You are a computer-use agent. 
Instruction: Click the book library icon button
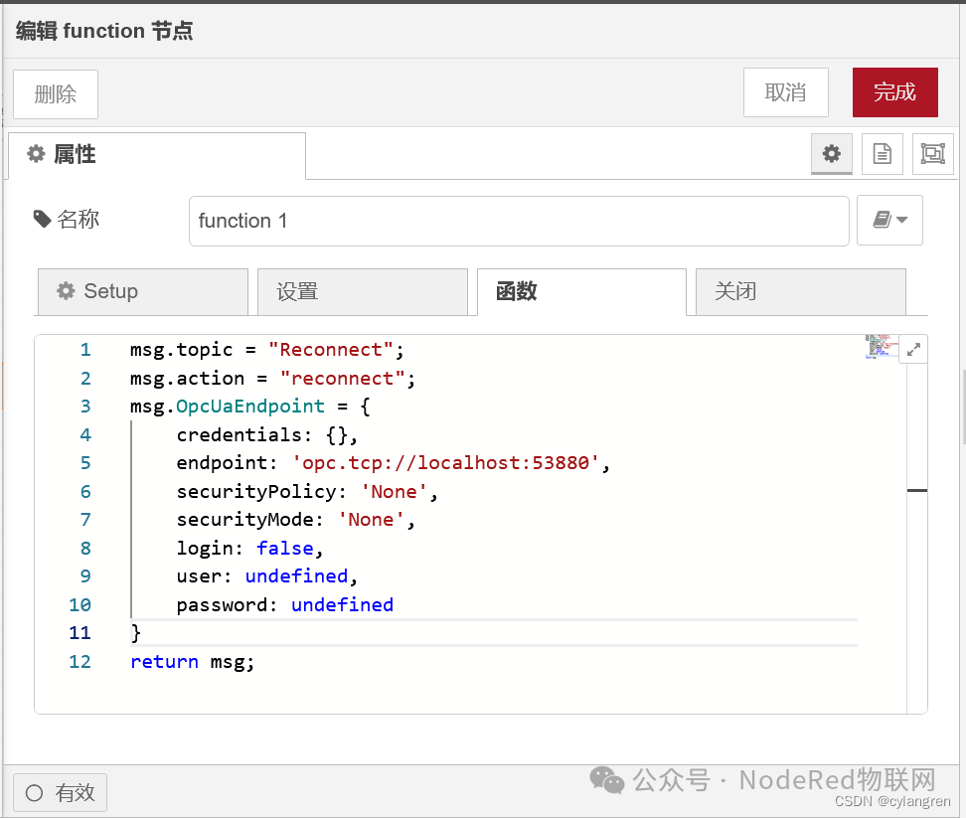tap(889, 221)
